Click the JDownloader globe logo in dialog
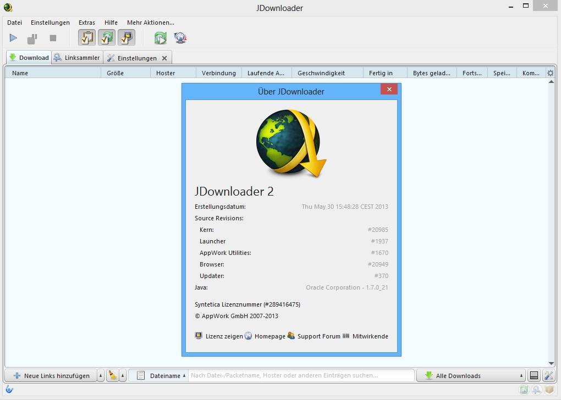This screenshot has width=561, height=400. coord(291,143)
